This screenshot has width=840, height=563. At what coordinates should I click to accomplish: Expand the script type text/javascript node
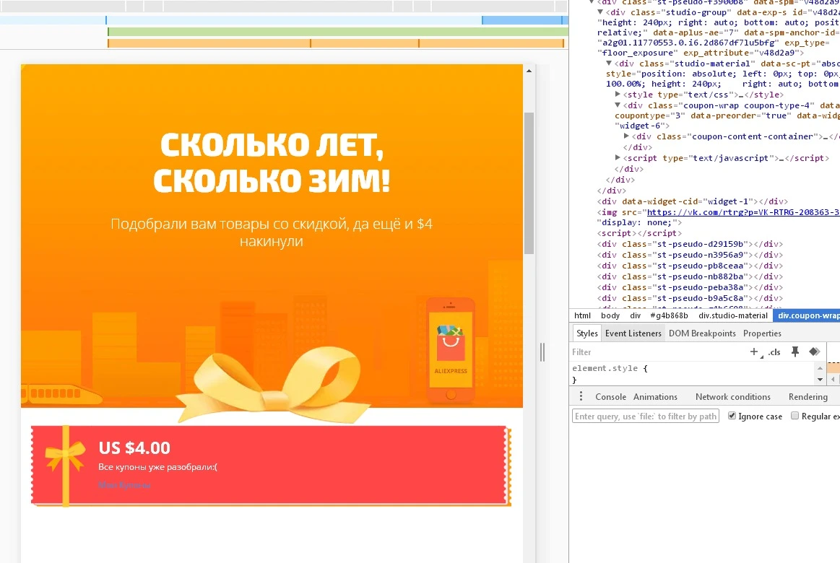tap(618, 158)
